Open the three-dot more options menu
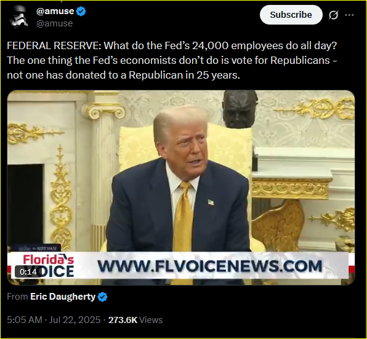Viewport: 367px width, 339px height. (x=349, y=15)
